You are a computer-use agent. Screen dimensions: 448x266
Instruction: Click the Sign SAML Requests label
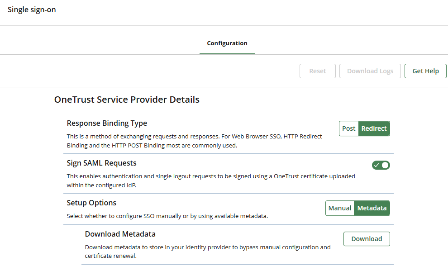tap(101, 163)
